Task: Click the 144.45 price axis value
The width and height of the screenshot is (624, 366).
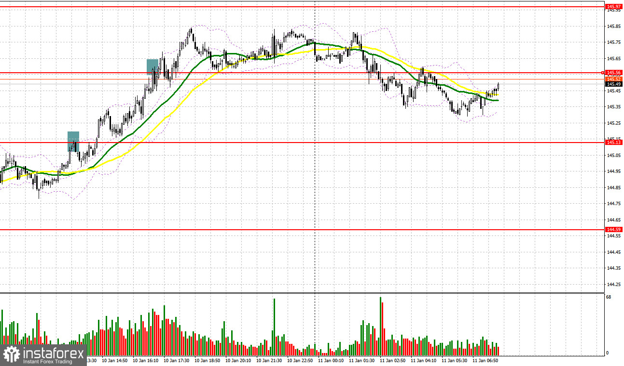Action: click(613, 252)
